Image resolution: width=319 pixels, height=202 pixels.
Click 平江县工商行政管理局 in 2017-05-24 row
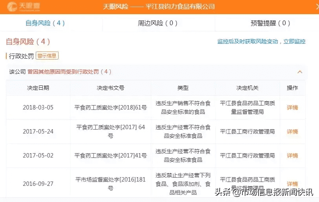click(247, 132)
